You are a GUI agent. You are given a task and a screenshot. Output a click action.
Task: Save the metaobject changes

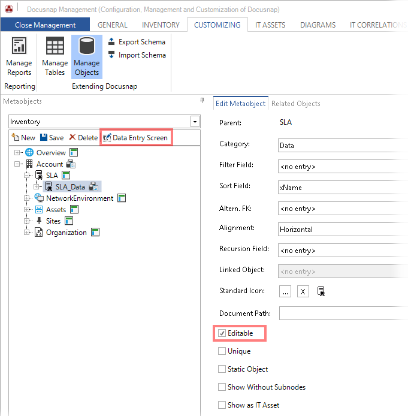(52, 137)
